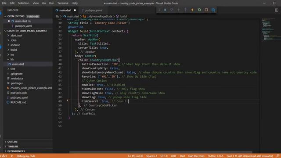Pause the debug session
Viewport: 281px width, 158px height.
tap(165, 10)
